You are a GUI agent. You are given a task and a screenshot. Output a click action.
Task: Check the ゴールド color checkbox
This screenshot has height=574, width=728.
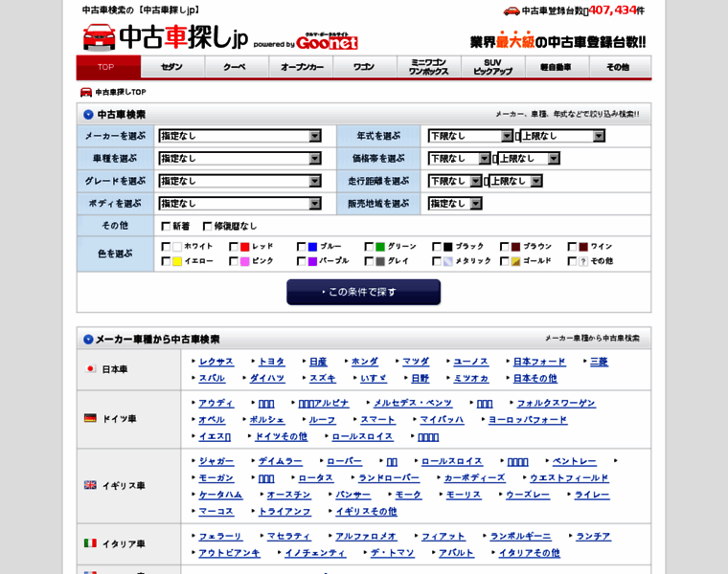[x=504, y=261]
